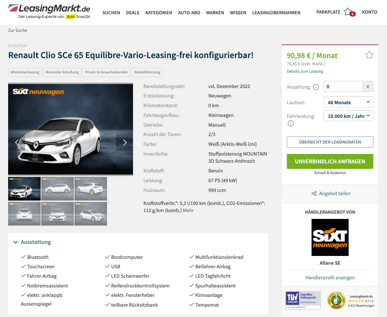Show next car photo with right arrow
This screenshot has width=387, height=317.
pyautogui.click(x=125, y=143)
